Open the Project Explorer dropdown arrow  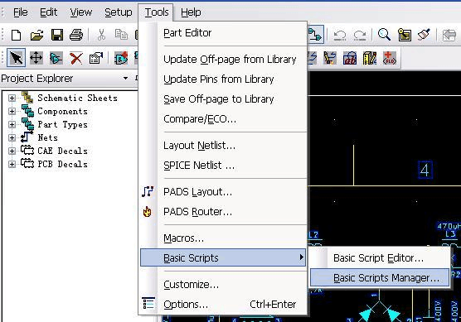(x=125, y=78)
